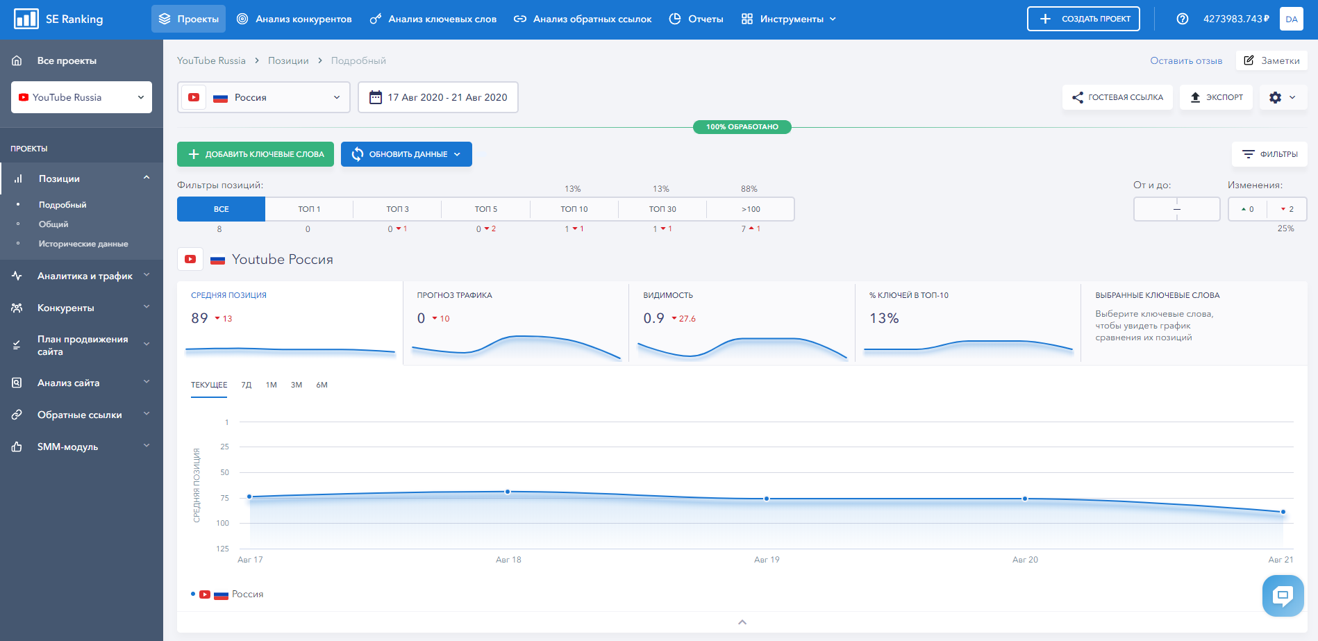Click the YouTube icon in search engine selector

pyautogui.click(x=194, y=97)
